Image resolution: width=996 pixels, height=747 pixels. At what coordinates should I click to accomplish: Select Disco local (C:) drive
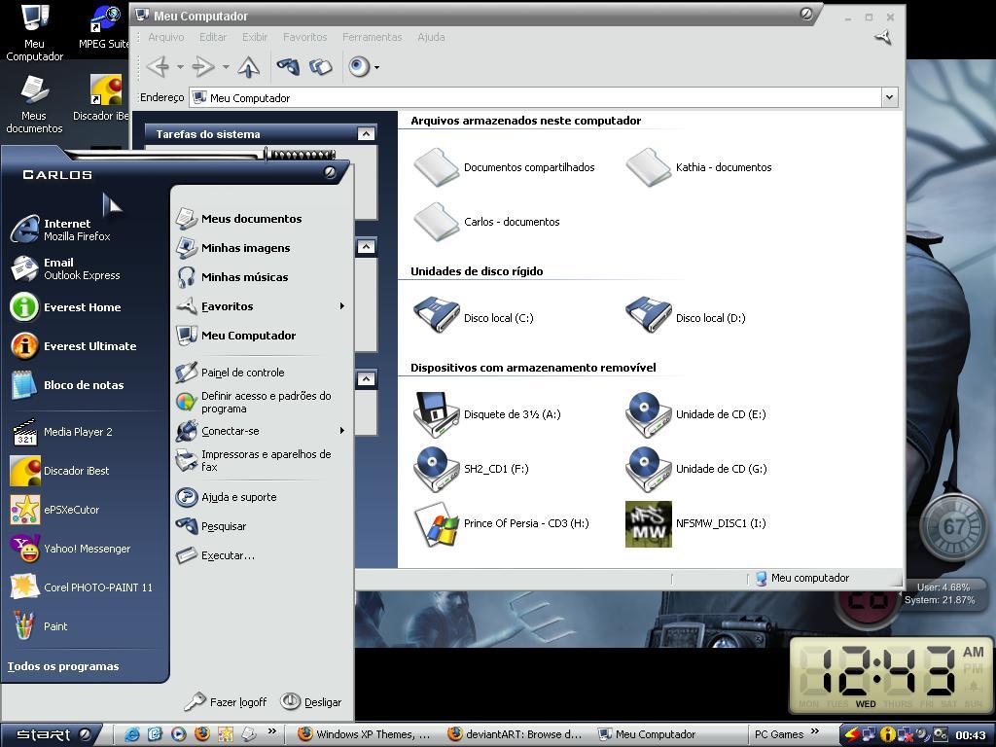point(474,318)
